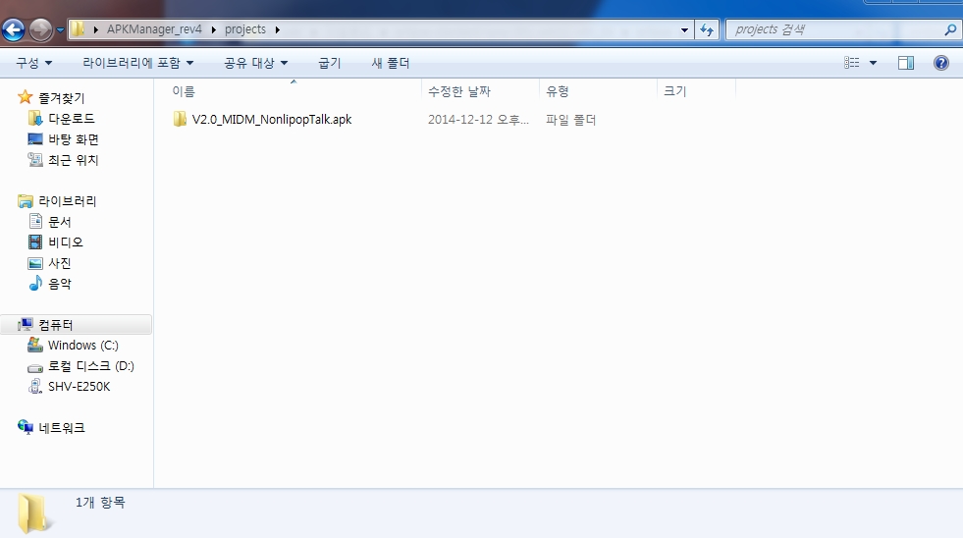The width and height of the screenshot is (963, 538).
Task: Click the Back navigation arrow button
Action: click(x=14, y=29)
